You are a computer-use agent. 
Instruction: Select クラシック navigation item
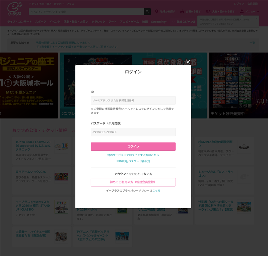pos(98,22)
